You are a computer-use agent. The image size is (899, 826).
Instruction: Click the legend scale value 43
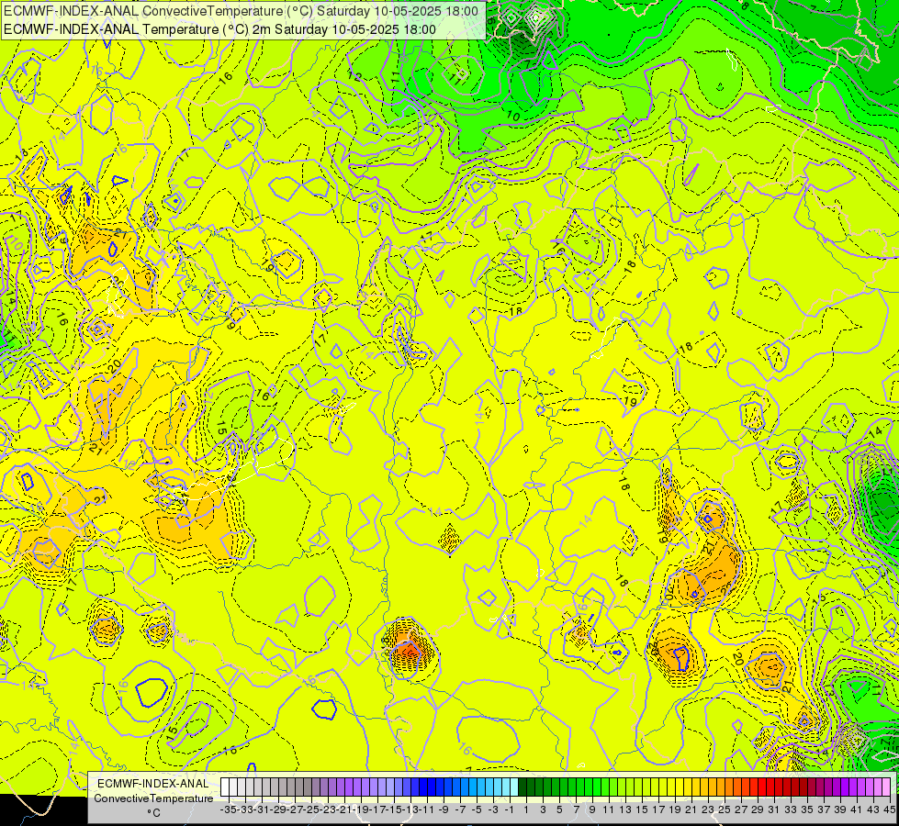(873, 809)
